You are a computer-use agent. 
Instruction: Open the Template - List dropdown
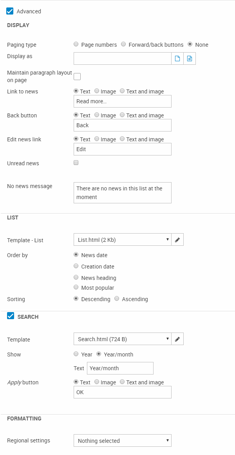click(x=122, y=240)
